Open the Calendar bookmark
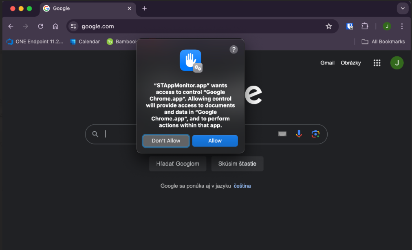The width and height of the screenshot is (412, 250). click(85, 42)
